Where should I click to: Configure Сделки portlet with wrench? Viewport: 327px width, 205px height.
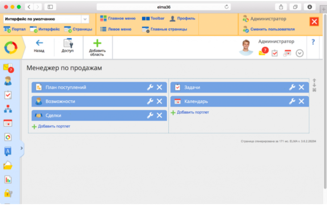[x=150, y=115]
